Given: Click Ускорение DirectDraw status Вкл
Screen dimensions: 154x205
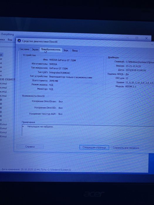Looking at the screenshot, I should [60, 102].
